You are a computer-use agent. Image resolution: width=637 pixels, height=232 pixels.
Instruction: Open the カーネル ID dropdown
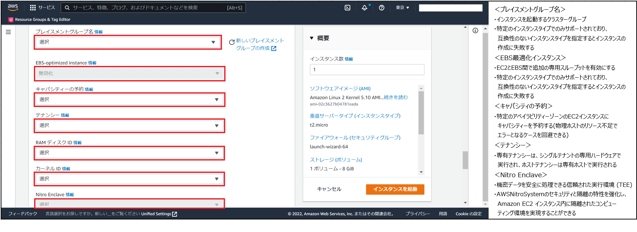129,179
